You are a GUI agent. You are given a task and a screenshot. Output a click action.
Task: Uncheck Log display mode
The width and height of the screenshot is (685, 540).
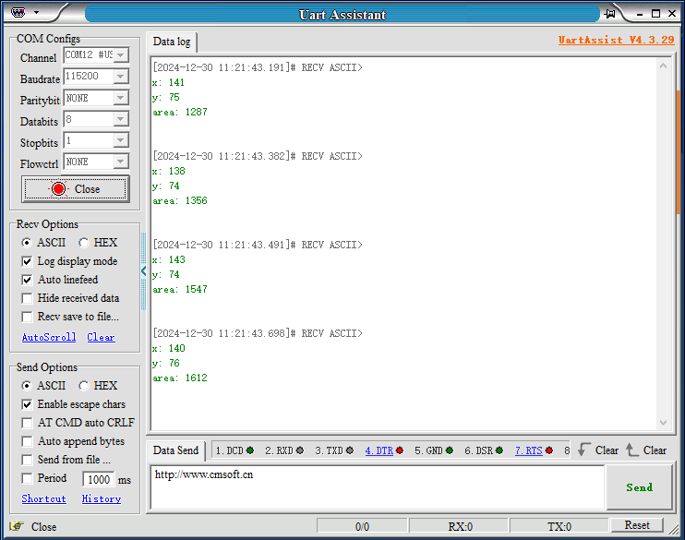coord(27,261)
